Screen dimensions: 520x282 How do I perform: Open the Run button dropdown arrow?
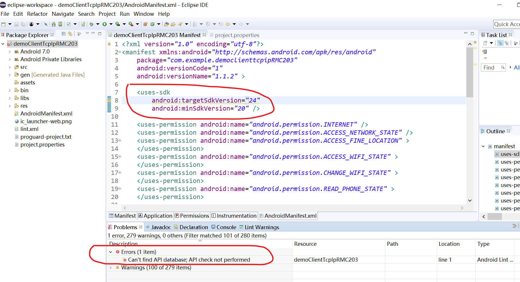111,24
